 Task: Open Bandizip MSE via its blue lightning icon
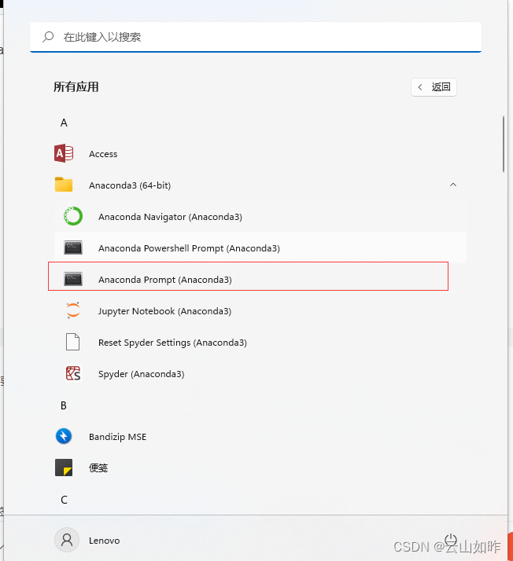click(64, 436)
